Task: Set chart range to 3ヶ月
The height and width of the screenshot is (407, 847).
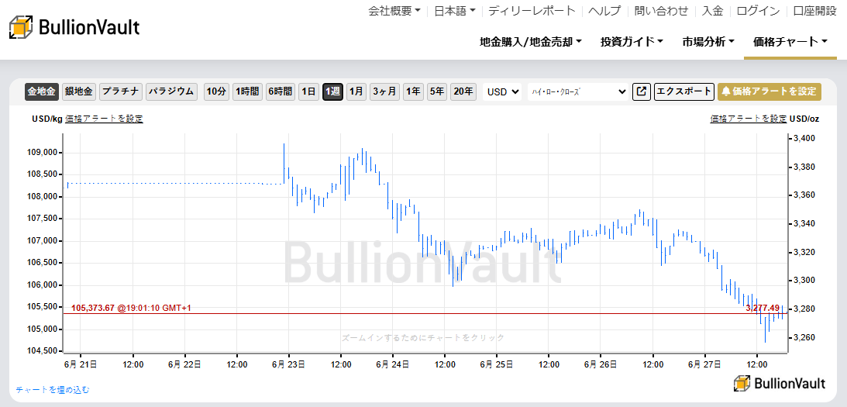Action: [384, 91]
